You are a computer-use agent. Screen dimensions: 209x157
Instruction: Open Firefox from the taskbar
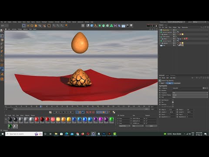coord(83,134)
